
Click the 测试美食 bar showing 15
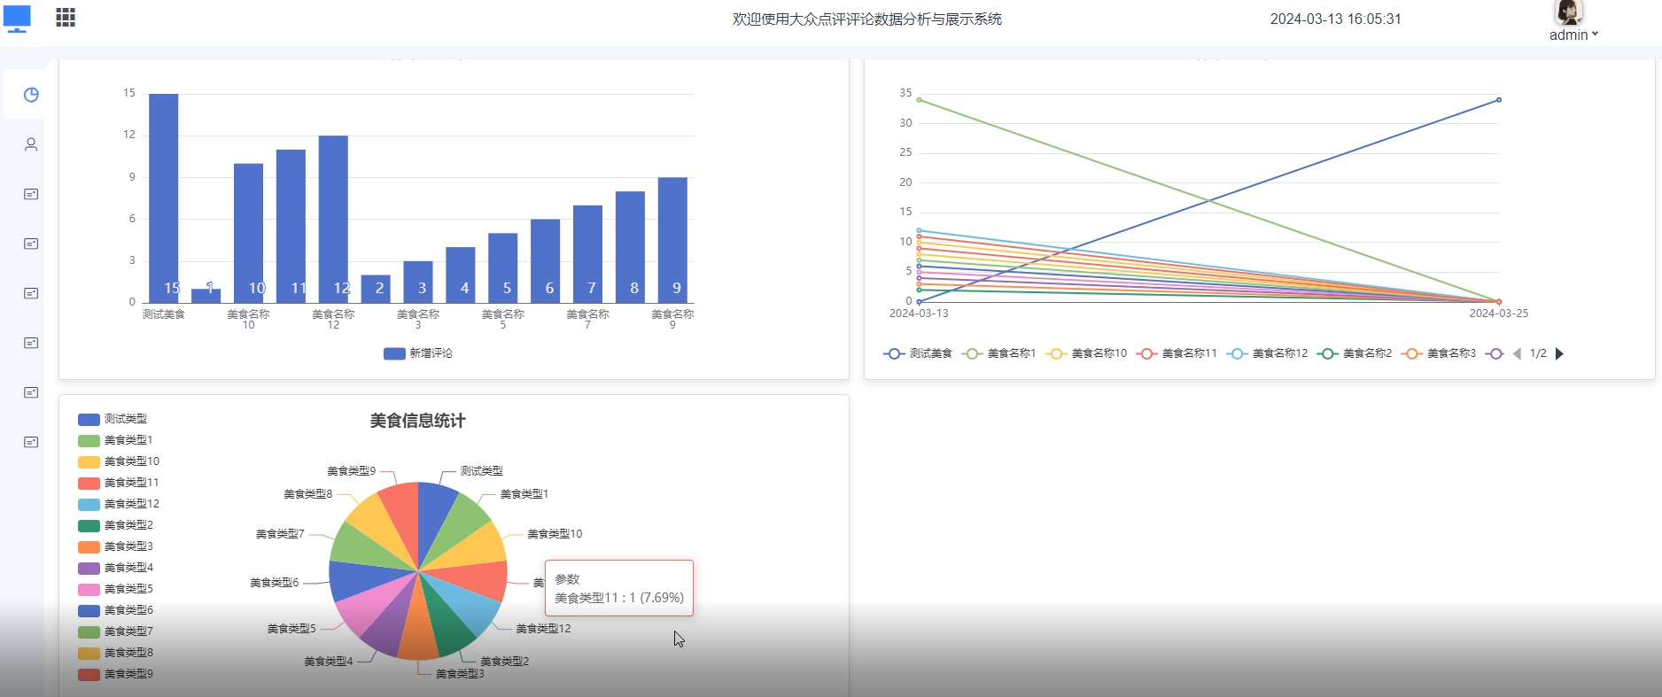(x=163, y=198)
